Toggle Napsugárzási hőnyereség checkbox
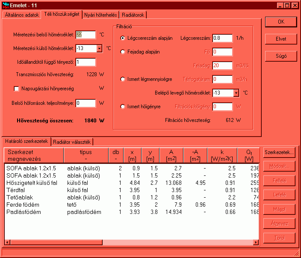This screenshot has height=258, width=301. point(17,89)
